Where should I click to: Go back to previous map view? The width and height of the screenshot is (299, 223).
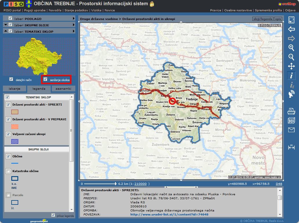[291, 29]
